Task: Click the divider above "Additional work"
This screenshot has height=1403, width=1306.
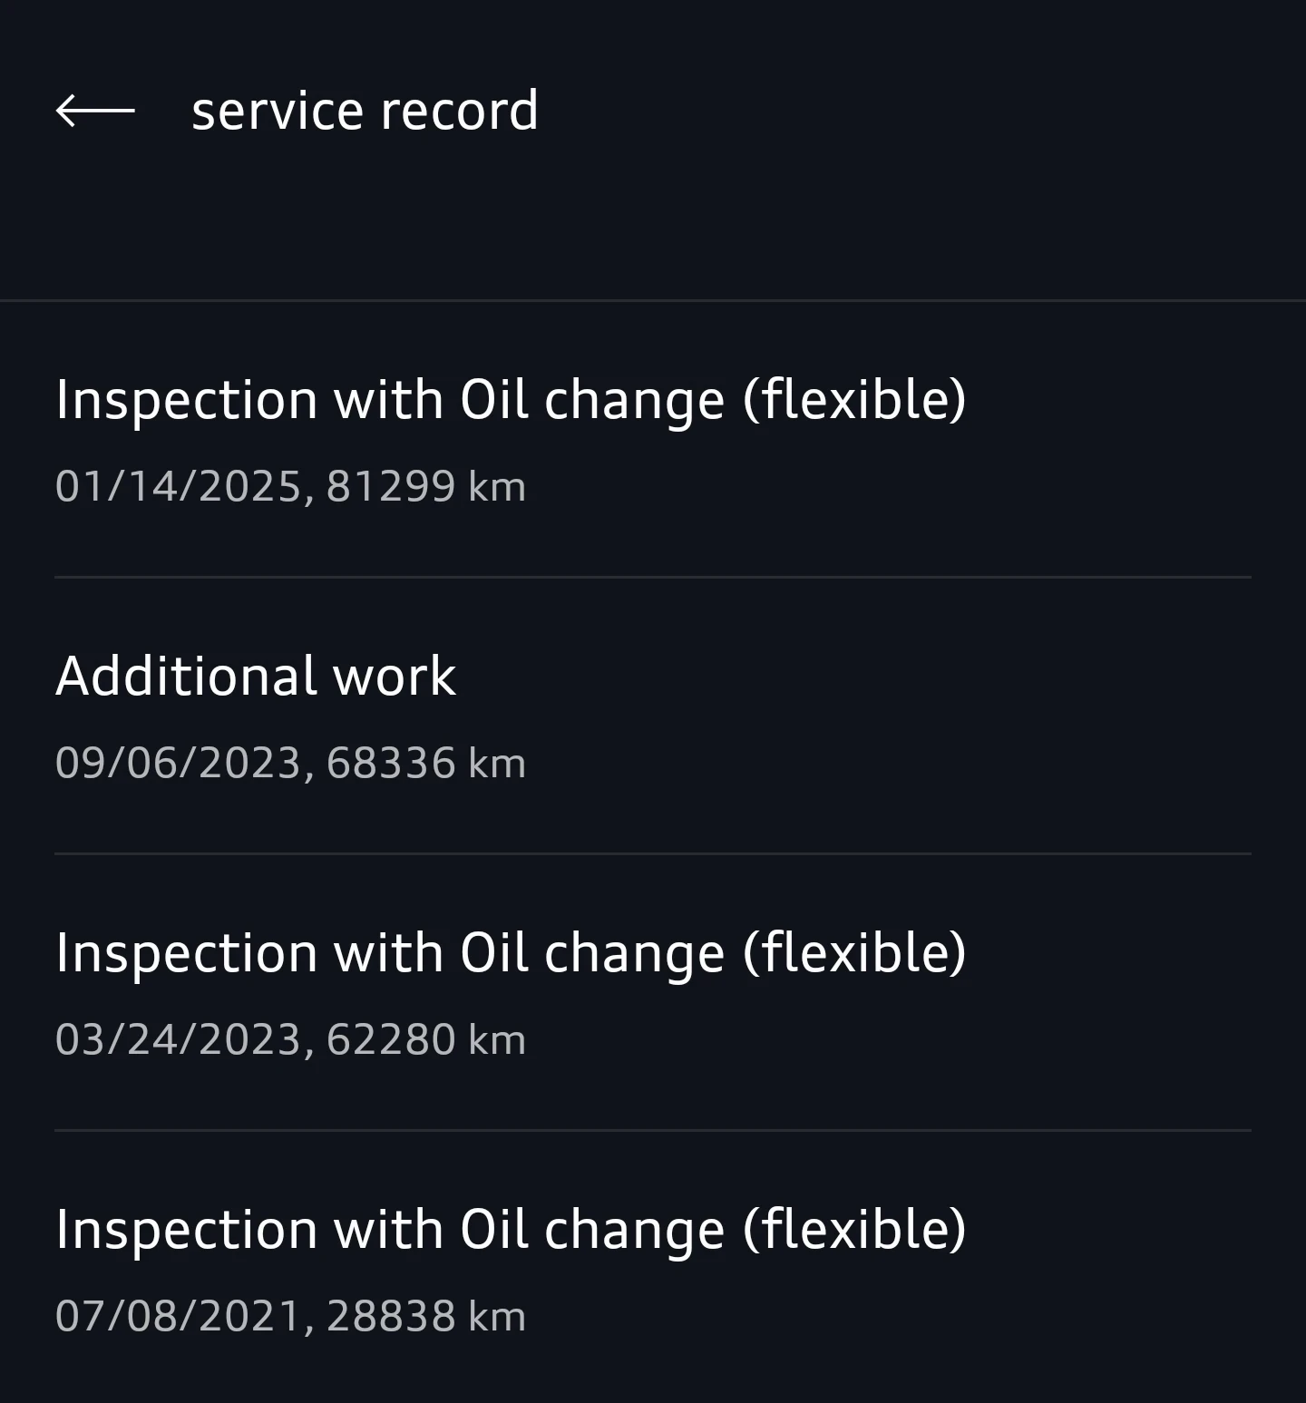Action: pyautogui.click(x=653, y=577)
